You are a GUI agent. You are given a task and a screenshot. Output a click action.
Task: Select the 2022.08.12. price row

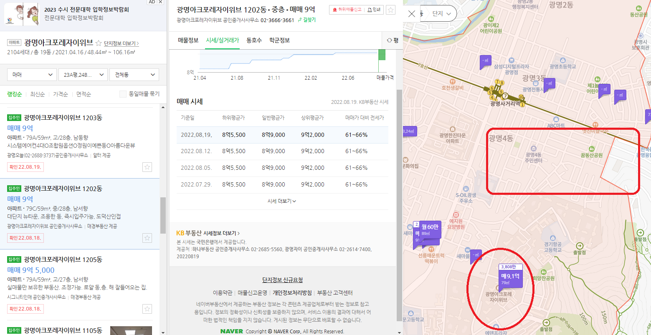[x=282, y=151]
